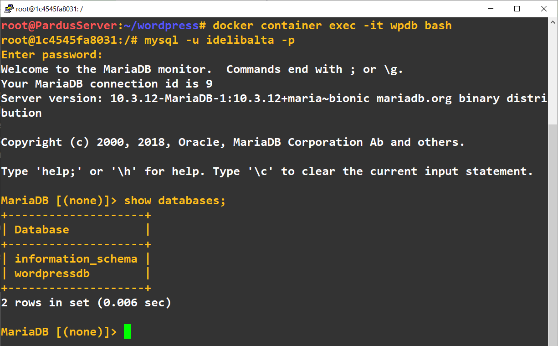
Task: Click the wordpressdb database row
Action: coord(52,274)
